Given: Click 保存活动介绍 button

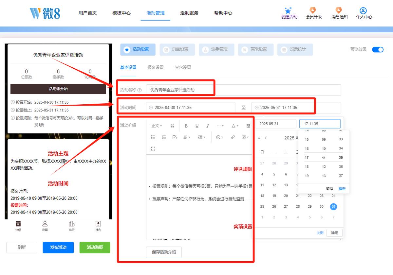Looking at the screenshot, I should point(164,252).
